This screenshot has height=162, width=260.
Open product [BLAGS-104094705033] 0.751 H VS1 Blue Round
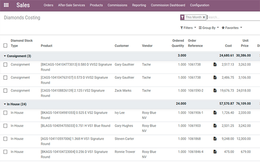(x=76, y=126)
